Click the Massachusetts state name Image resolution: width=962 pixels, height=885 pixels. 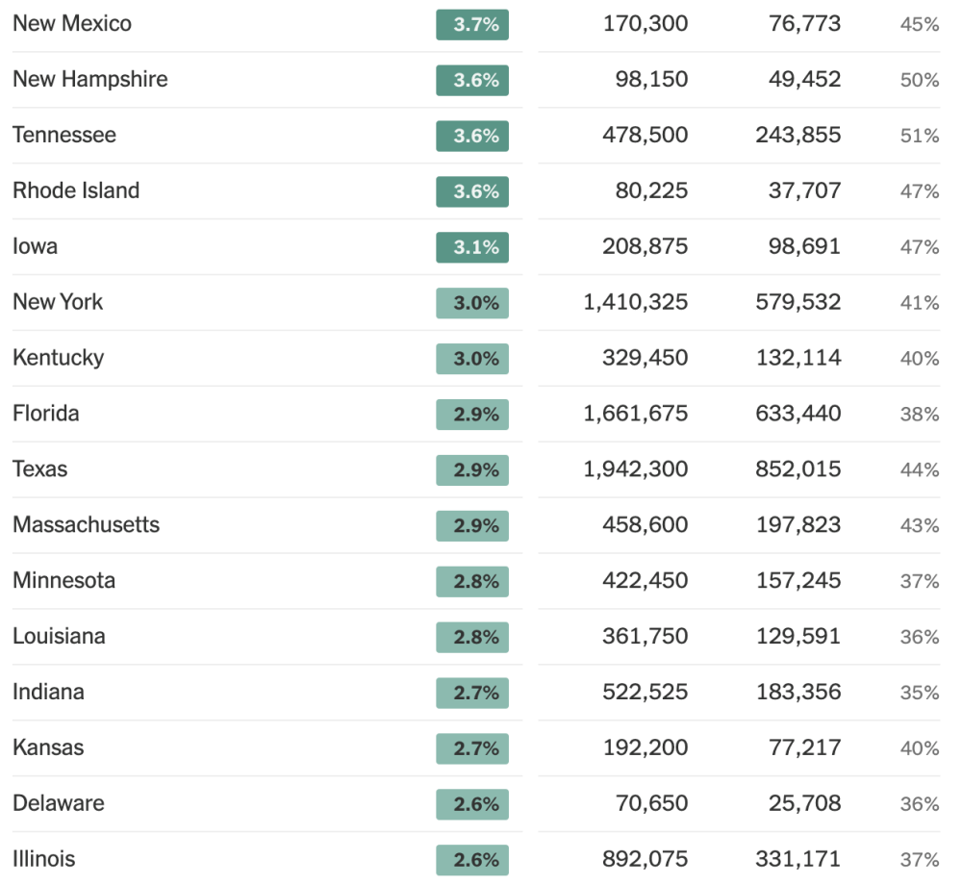(87, 525)
